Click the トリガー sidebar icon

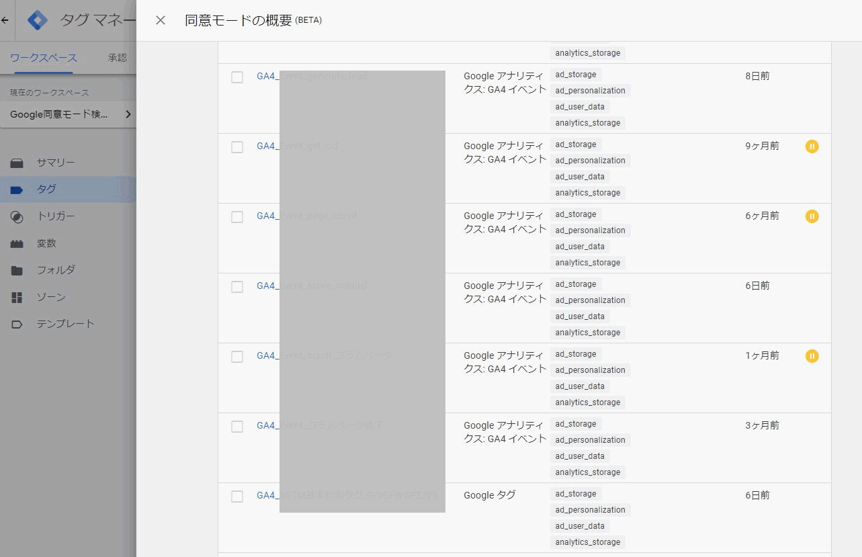[x=17, y=216]
